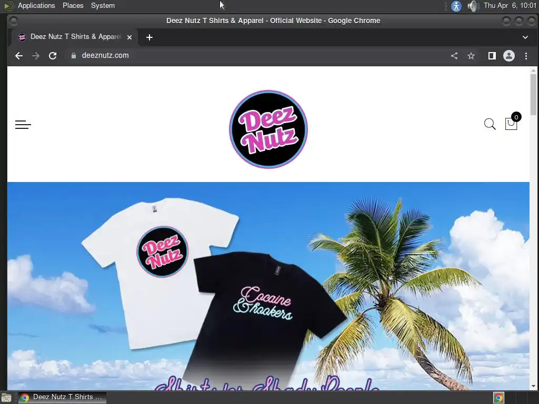This screenshot has width=539, height=404.
Task: Select the Deez Nutz T Shirts tab
Action: [75, 37]
